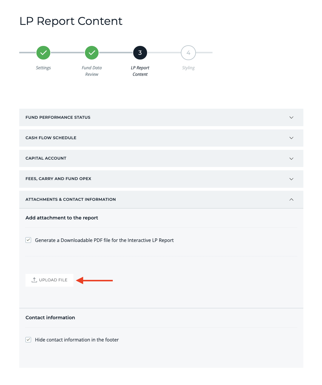Open the Fund Data Review step label
This screenshot has height=385, width=322.
(x=92, y=71)
